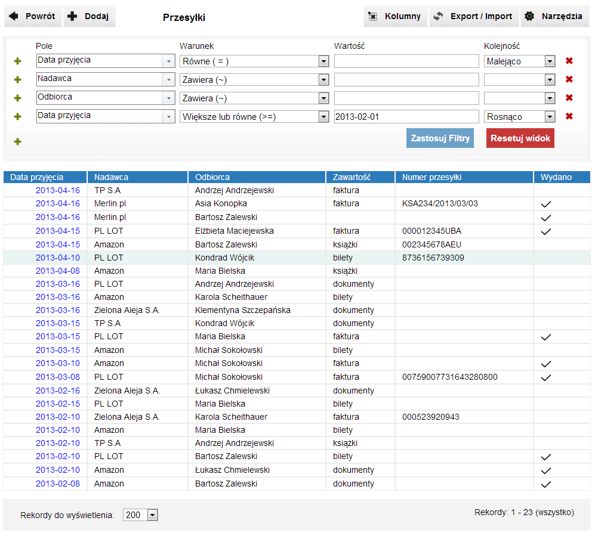Open the Narzędzia gear menu
595x536 pixels.
pyautogui.click(x=553, y=17)
